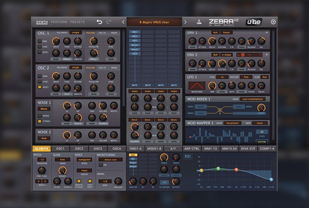Click the FX-BYPASS Off button
The height and width of the screenshot is (208, 309).
(x=164, y=182)
